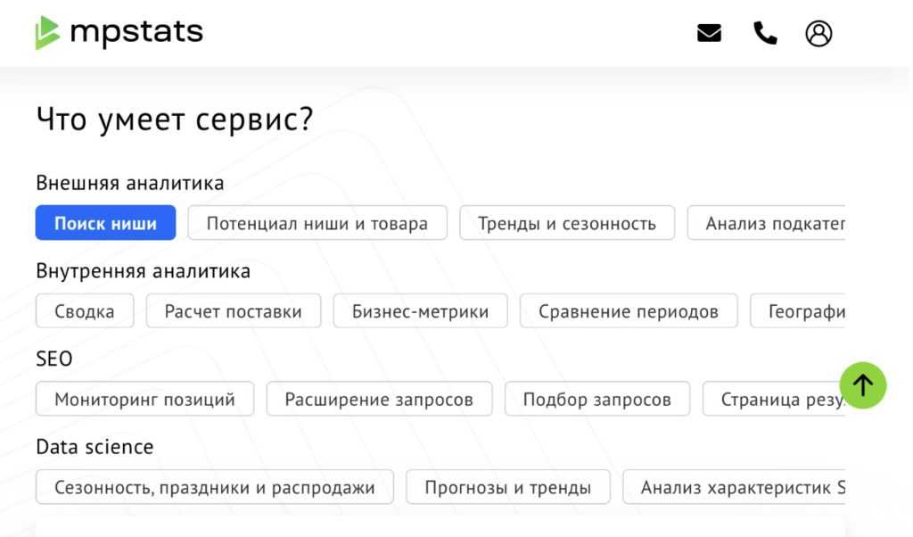This screenshot has width=913, height=537.
Task: Open the Бизнес-метрики section
Action: (x=420, y=311)
